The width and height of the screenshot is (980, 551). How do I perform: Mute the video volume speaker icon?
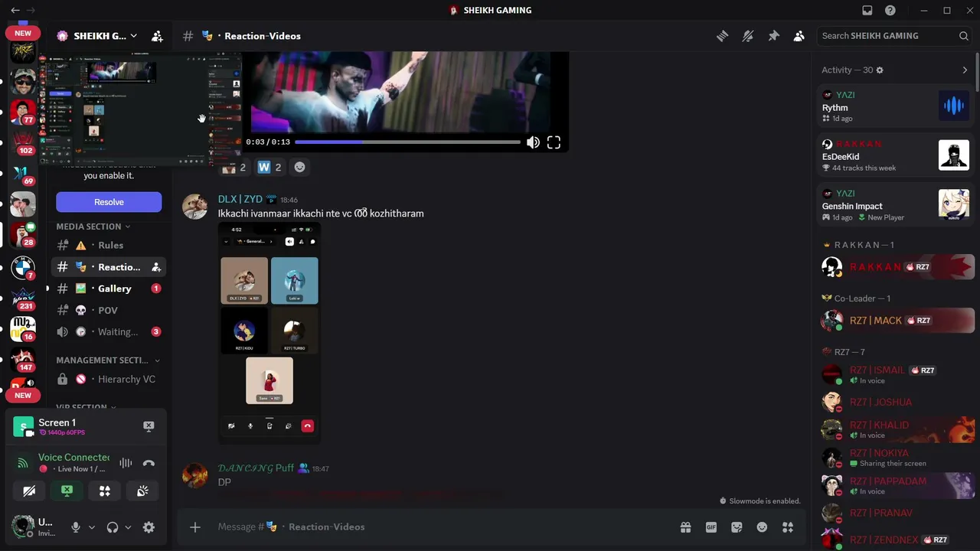click(533, 142)
